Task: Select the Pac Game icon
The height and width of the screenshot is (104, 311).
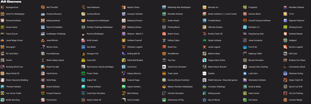Action: [245, 100]
